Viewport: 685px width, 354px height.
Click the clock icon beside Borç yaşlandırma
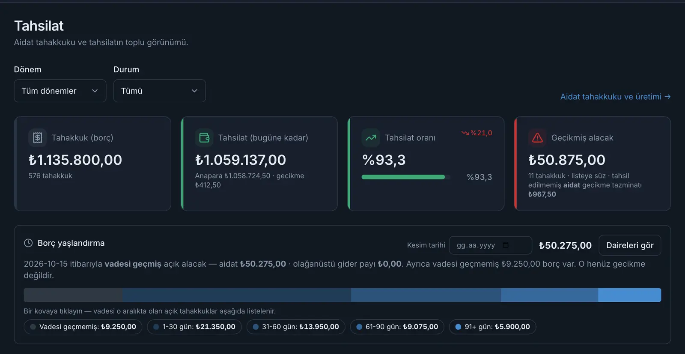click(x=28, y=243)
